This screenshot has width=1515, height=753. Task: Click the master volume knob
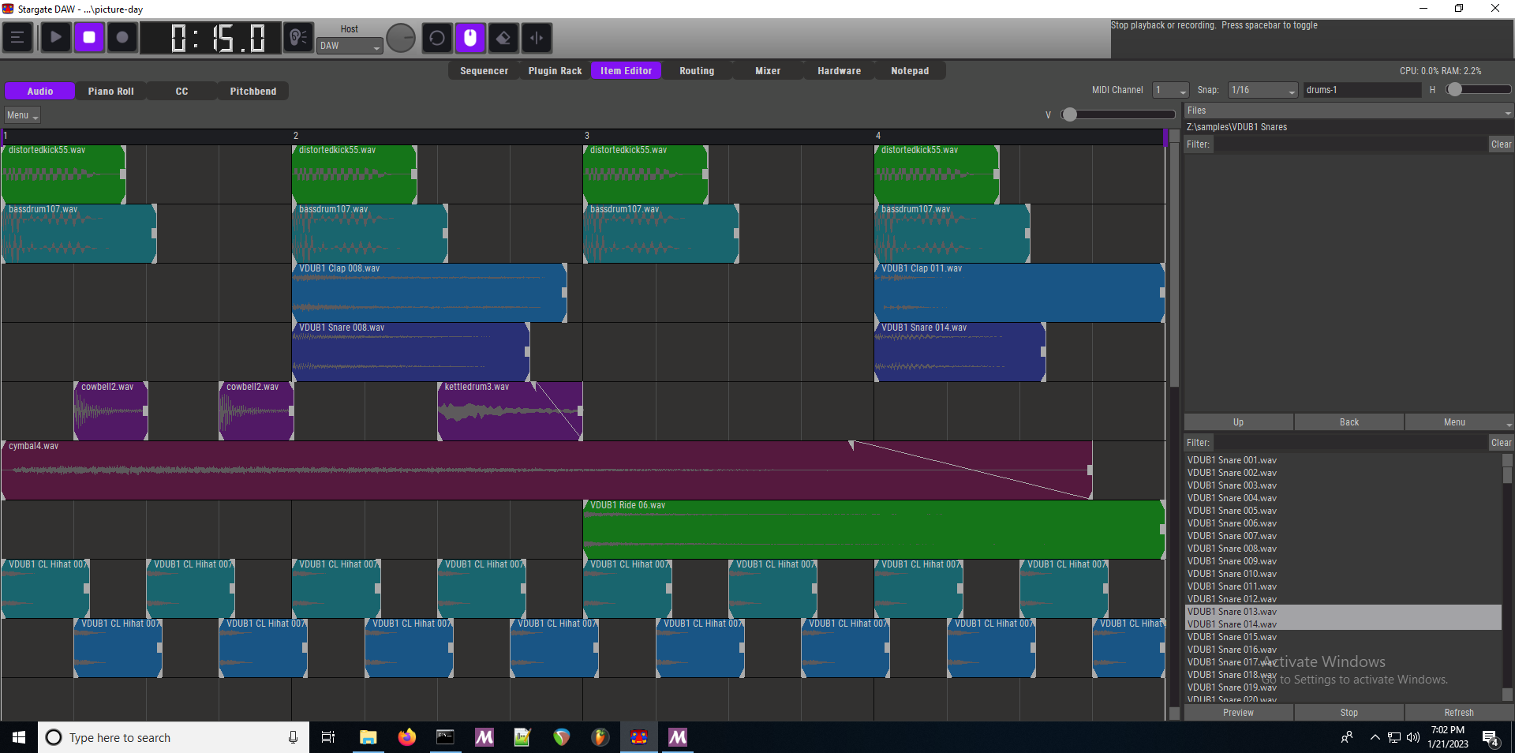click(x=401, y=38)
